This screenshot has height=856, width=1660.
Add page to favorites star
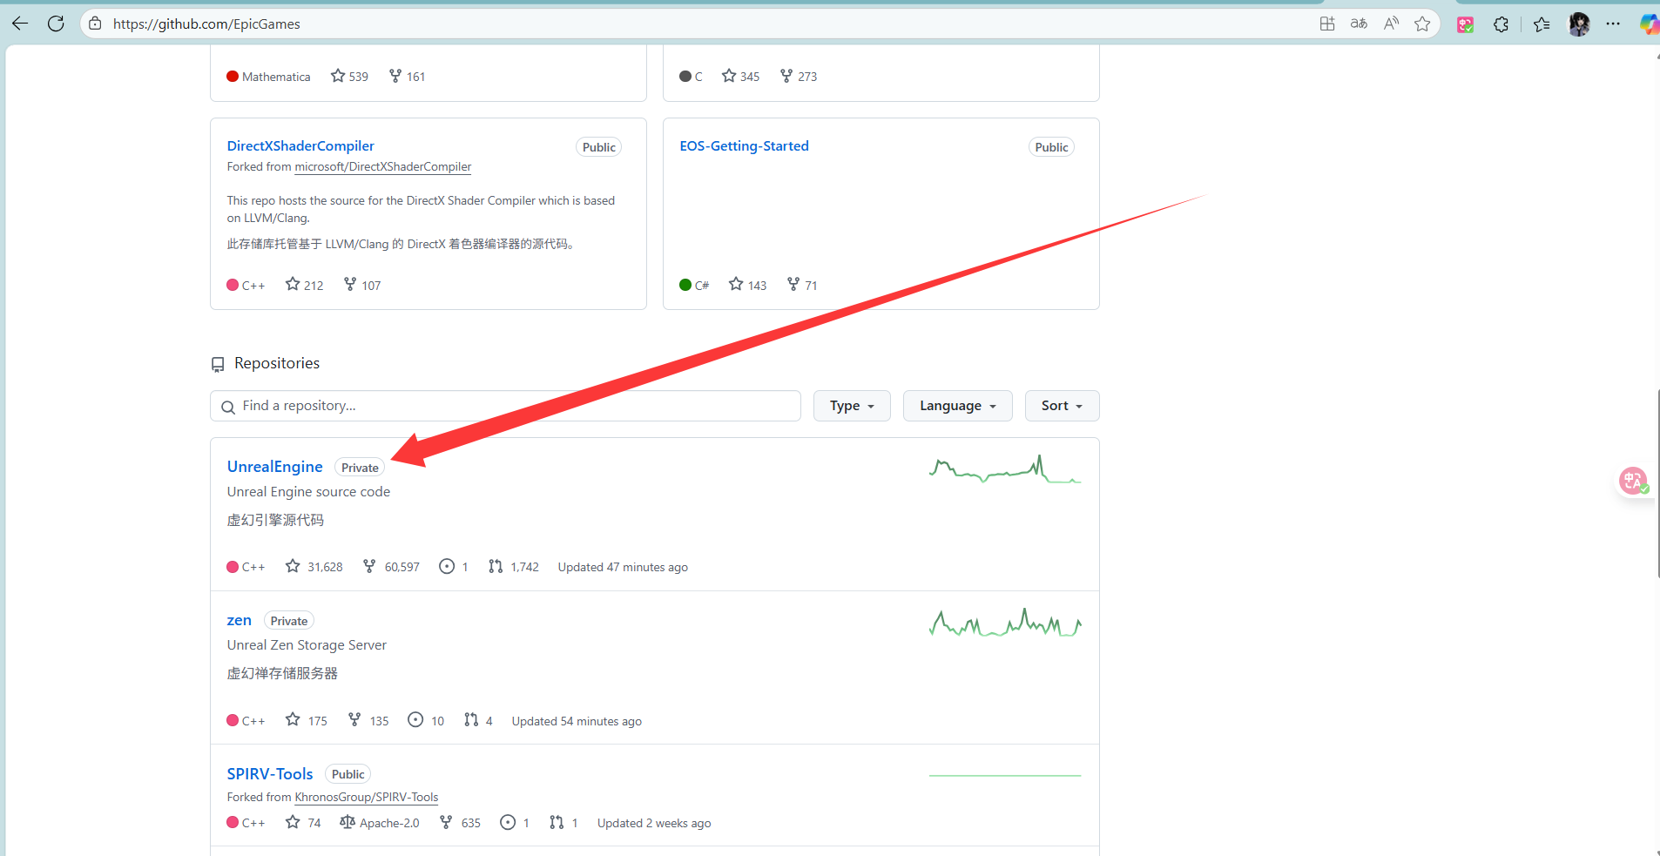(1422, 24)
